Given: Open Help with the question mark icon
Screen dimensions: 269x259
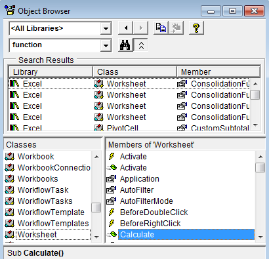Looking at the screenshot, I should pos(196,28).
